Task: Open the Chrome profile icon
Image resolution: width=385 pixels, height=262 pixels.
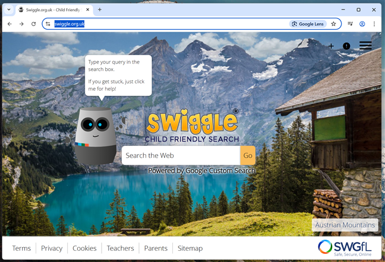Action: (x=362, y=24)
